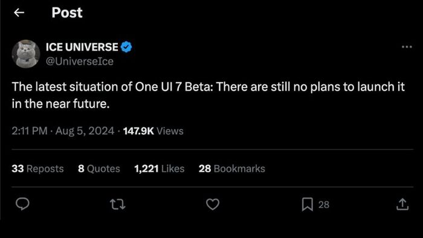
Task: View the 28 Bookmarks count
Action: (x=232, y=169)
